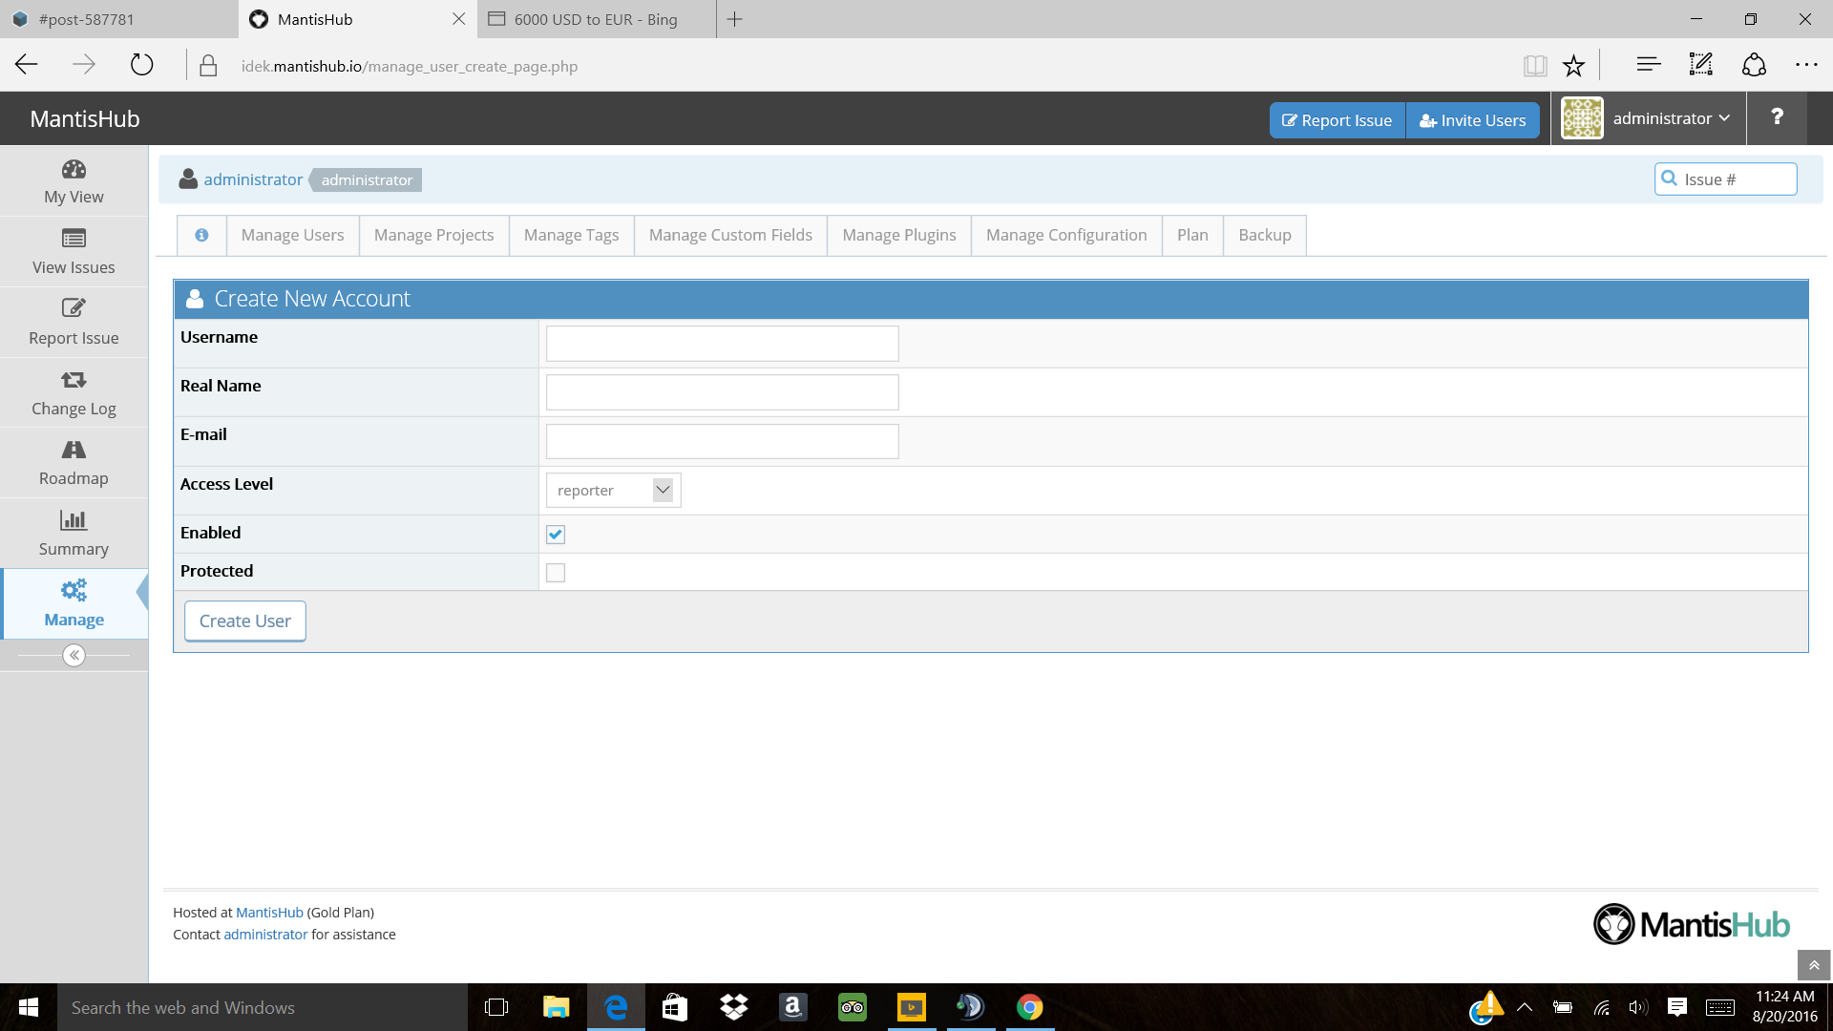Add page to favorites star icon
This screenshot has height=1031, width=1833.
click(1573, 65)
